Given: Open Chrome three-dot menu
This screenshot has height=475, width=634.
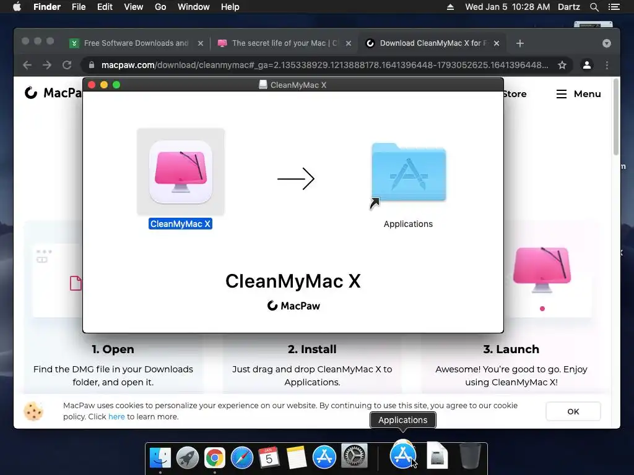Looking at the screenshot, I should [607, 65].
